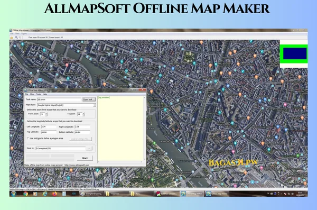
Task: Click the volume icon in the system tray
Action: (x=293, y=194)
